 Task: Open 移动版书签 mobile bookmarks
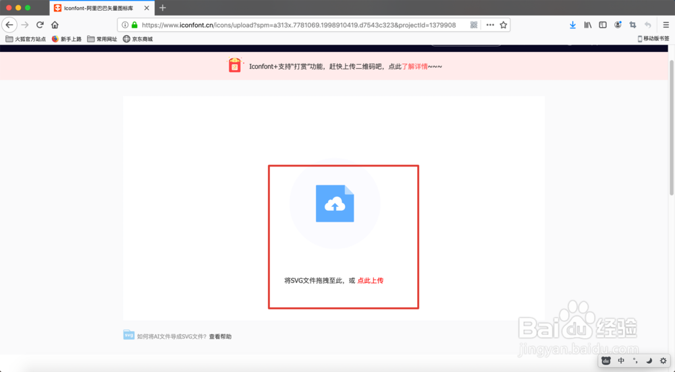[653, 38]
